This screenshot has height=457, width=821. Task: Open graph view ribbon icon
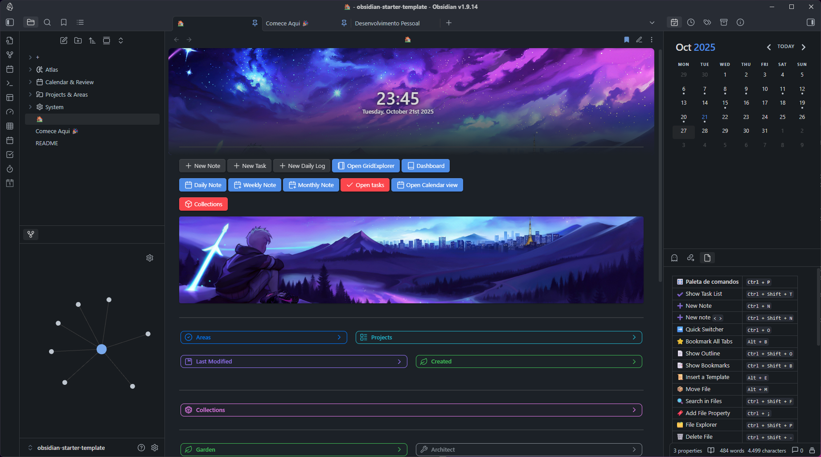click(10, 55)
